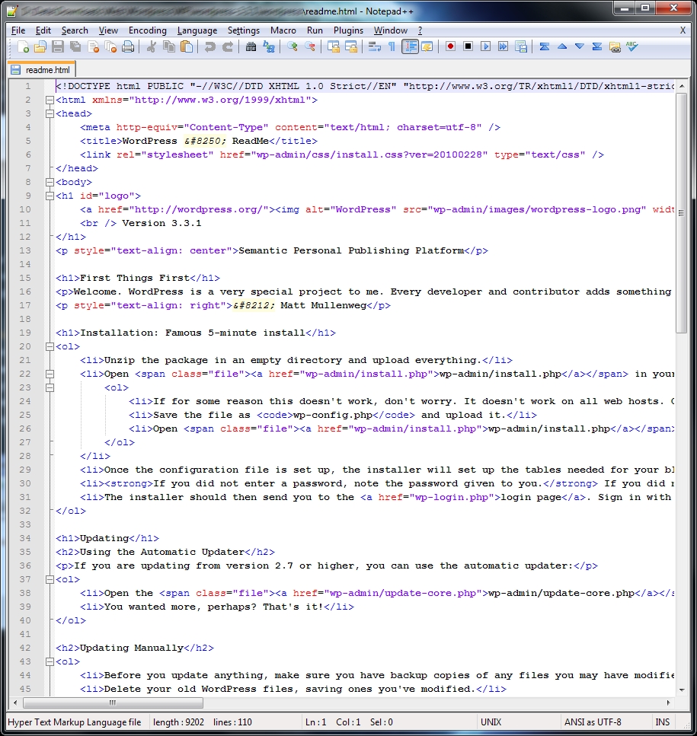Save the document with the Save icon
Image resolution: width=697 pixels, height=736 pixels.
(58, 46)
